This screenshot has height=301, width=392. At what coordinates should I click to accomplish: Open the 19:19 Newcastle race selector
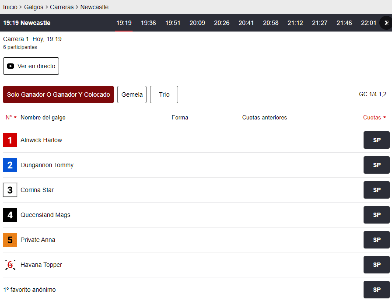point(27,23)
